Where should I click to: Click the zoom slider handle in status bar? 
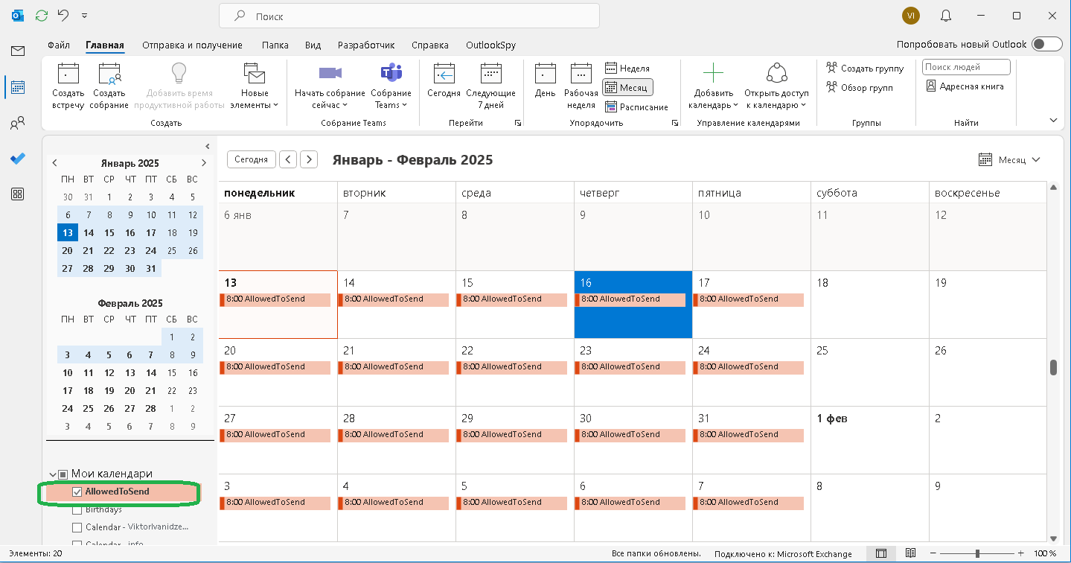(977, 553)
